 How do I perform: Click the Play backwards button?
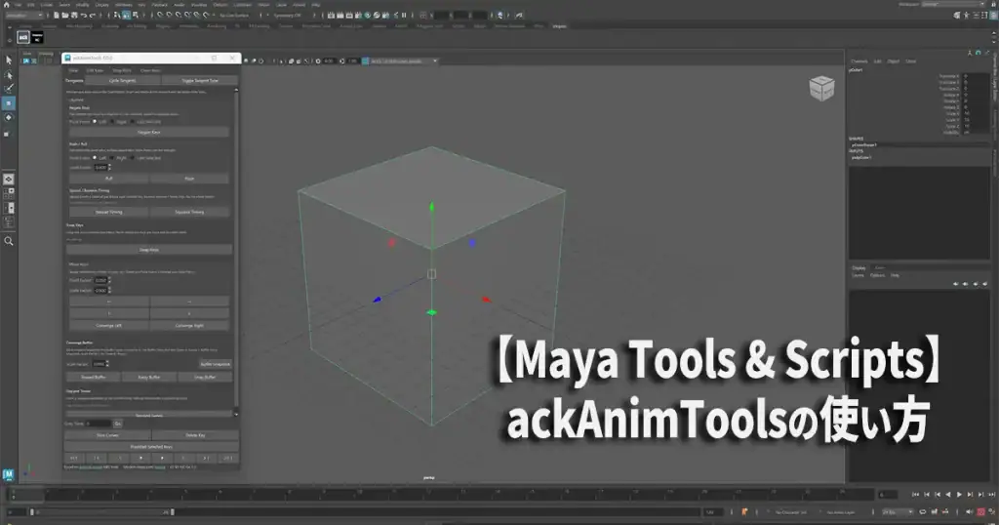pos(948,495)
